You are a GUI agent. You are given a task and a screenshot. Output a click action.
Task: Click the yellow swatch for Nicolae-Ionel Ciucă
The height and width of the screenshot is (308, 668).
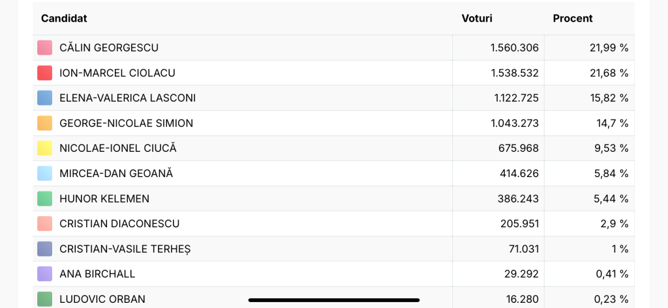click(x=44, y=148)
